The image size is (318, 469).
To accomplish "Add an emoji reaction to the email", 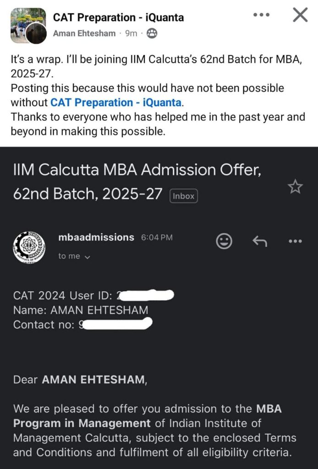I will (x=224, y=241).
